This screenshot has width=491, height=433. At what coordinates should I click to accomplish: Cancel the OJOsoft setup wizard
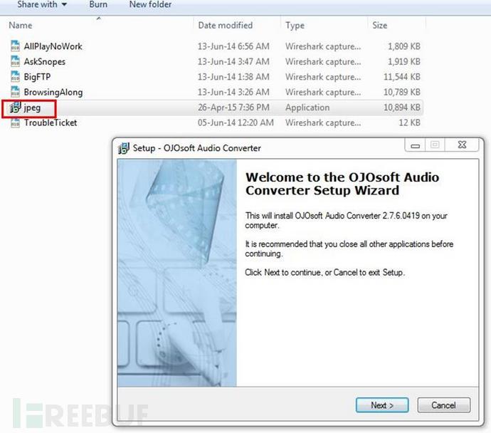pyautogui.click(x=443, y=405)
